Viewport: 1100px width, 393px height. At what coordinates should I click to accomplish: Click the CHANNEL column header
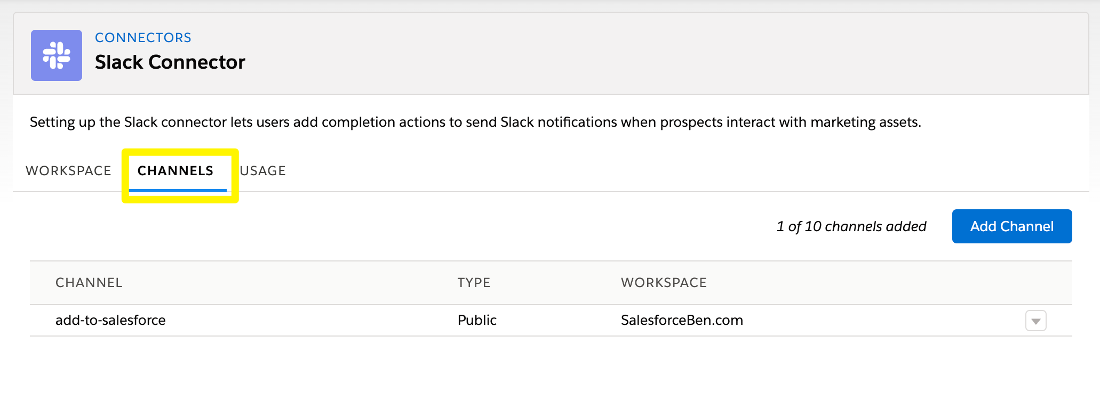pos(89,283)
